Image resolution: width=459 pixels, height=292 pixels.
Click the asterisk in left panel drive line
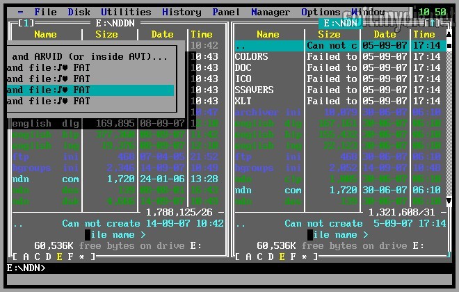tap(81, 257)
